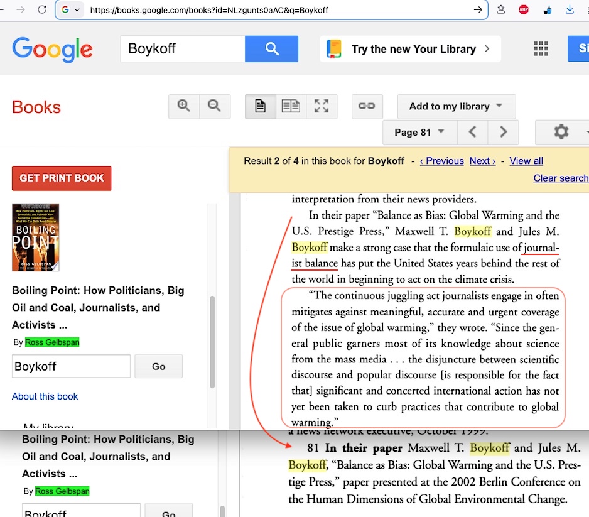Open the Google apps grid

pos(540,49)
